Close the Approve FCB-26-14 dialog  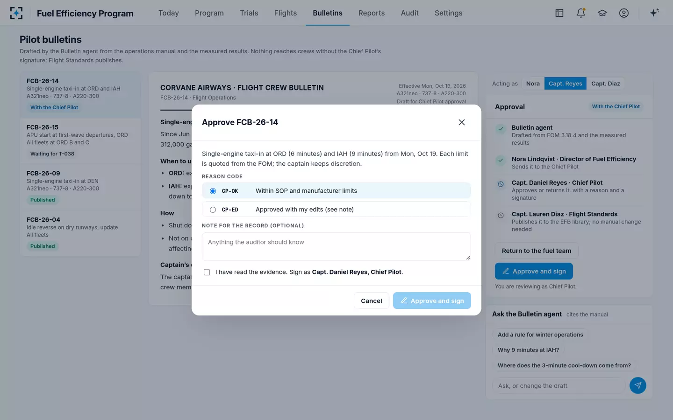click(462, 122)
